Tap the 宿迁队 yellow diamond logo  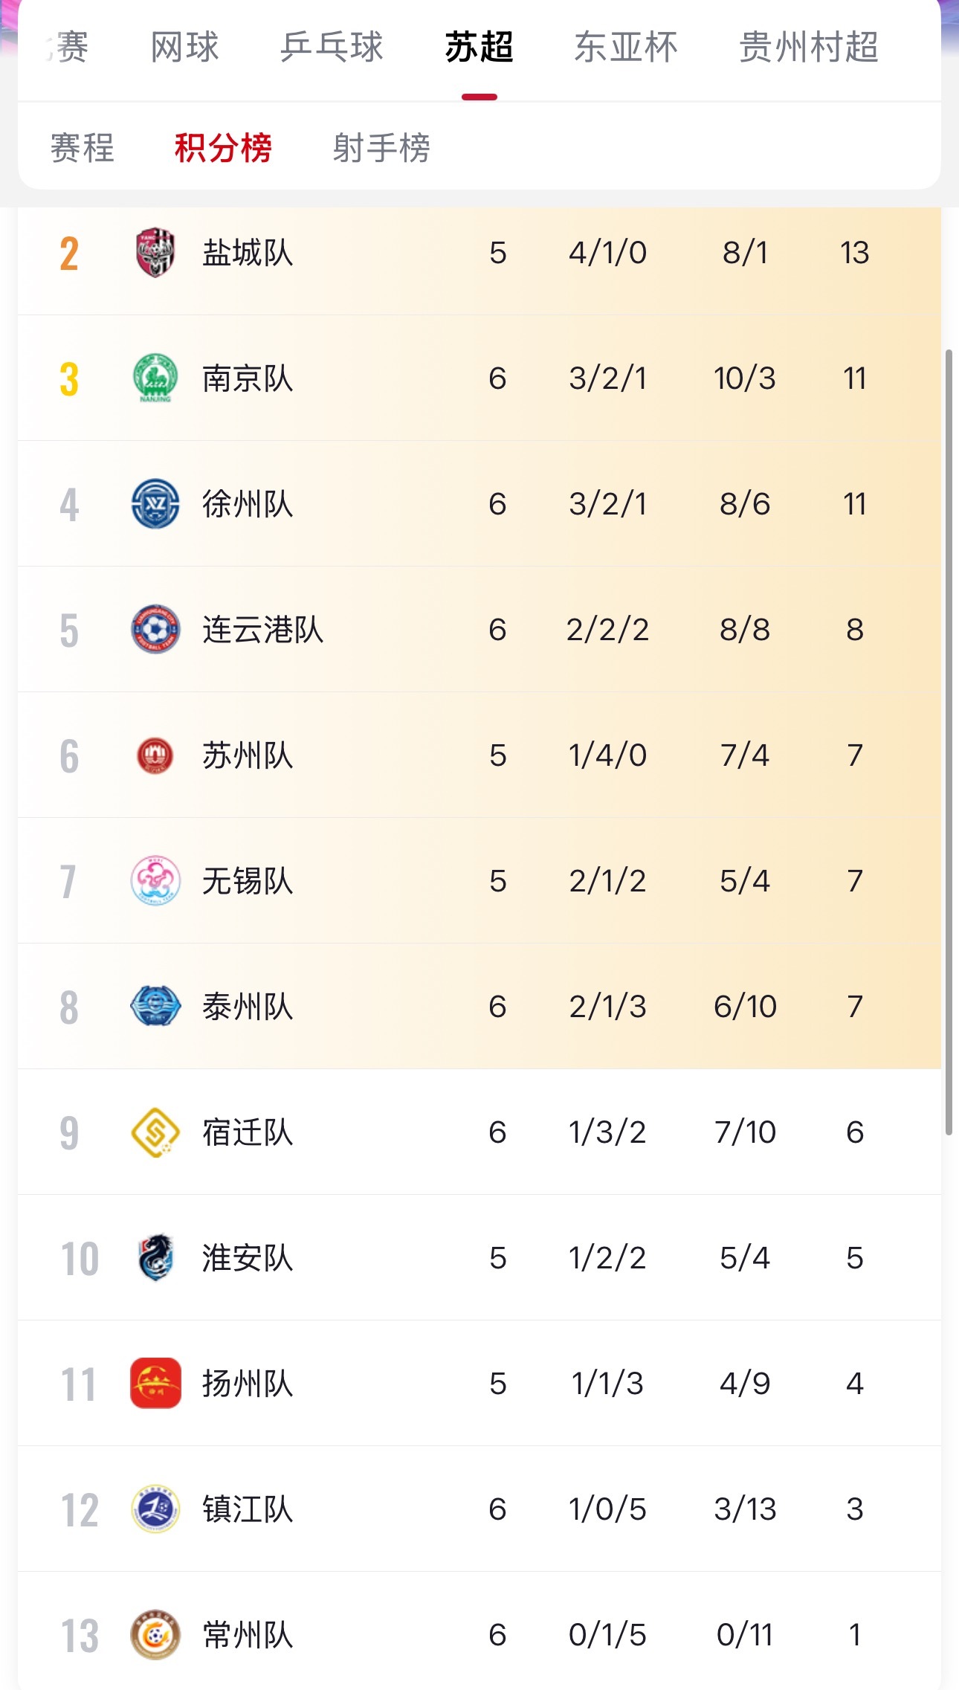(x=155, y=1132)
